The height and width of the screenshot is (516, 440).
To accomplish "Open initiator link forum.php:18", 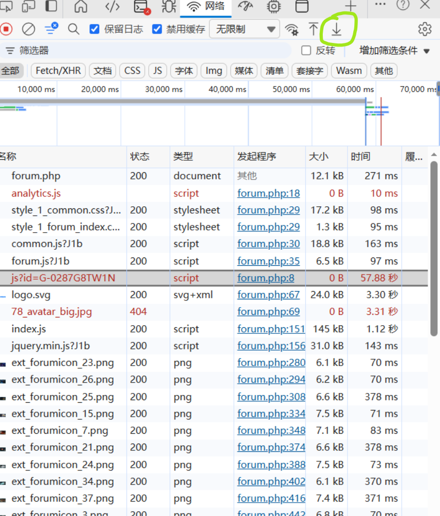I will (x=268, y=193).
